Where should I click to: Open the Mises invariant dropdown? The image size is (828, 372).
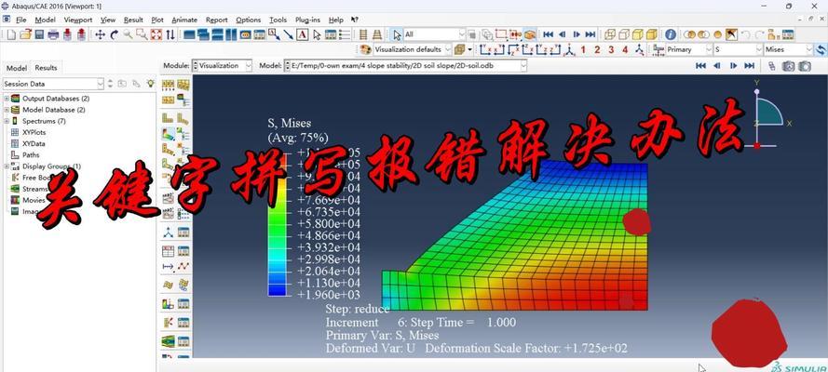pos(788,49)
